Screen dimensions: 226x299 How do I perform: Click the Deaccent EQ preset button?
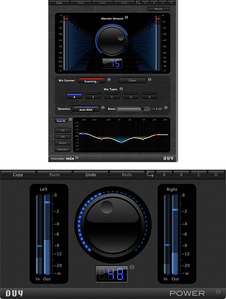[62, 149]
